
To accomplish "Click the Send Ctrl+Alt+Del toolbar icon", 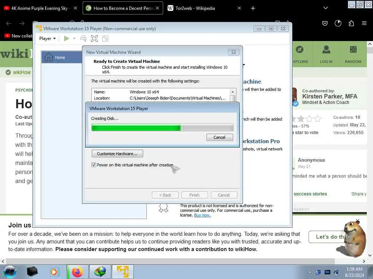I will pos(83,39).
